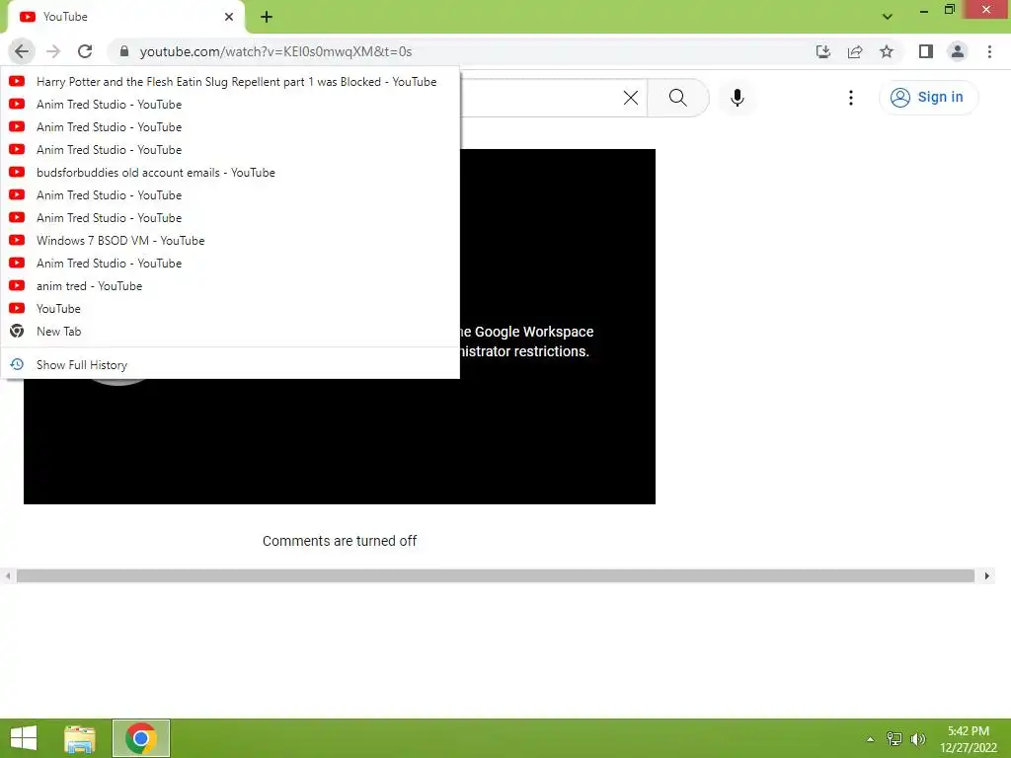Open the network status tray icon
Image resolution: width=1011 pixels, height=758 pixels.
[x=894, y=739]
